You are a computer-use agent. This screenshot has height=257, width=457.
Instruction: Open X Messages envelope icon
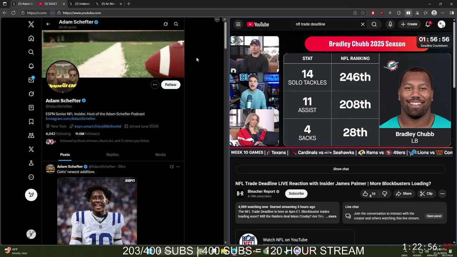[x=31, y=80]
